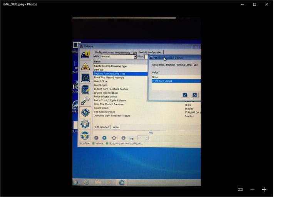Select the Global Close row
Image resolution: width=308 pixels, height=197 pixels.
(120, 81)
